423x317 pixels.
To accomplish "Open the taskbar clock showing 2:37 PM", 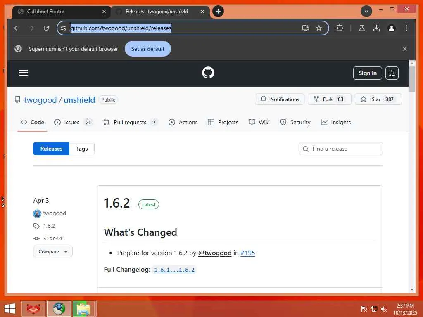I will pyautogui.click(x=405, y=309).
